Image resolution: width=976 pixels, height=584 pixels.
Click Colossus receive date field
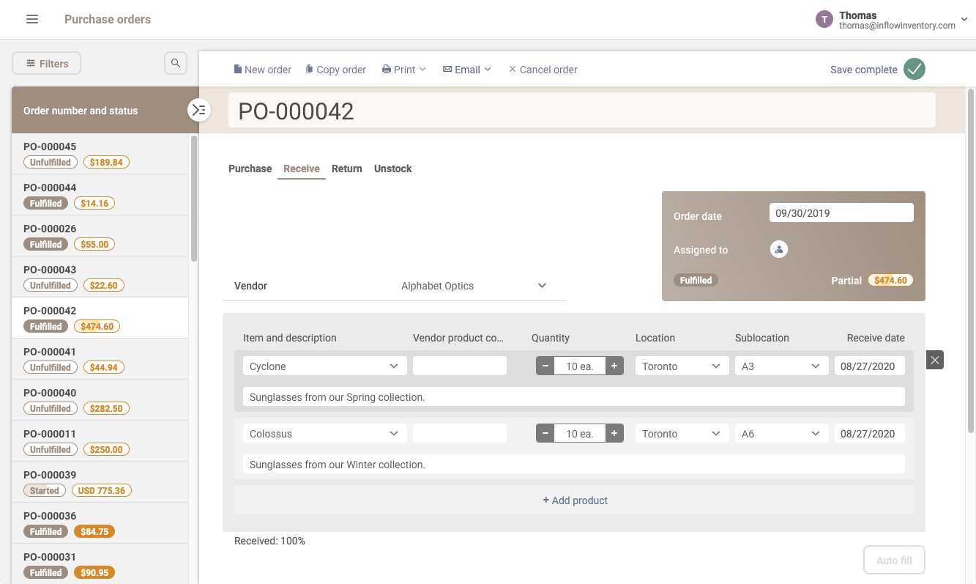pos(870,433)
